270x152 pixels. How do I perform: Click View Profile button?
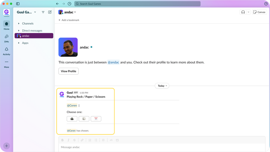[69, 71]
